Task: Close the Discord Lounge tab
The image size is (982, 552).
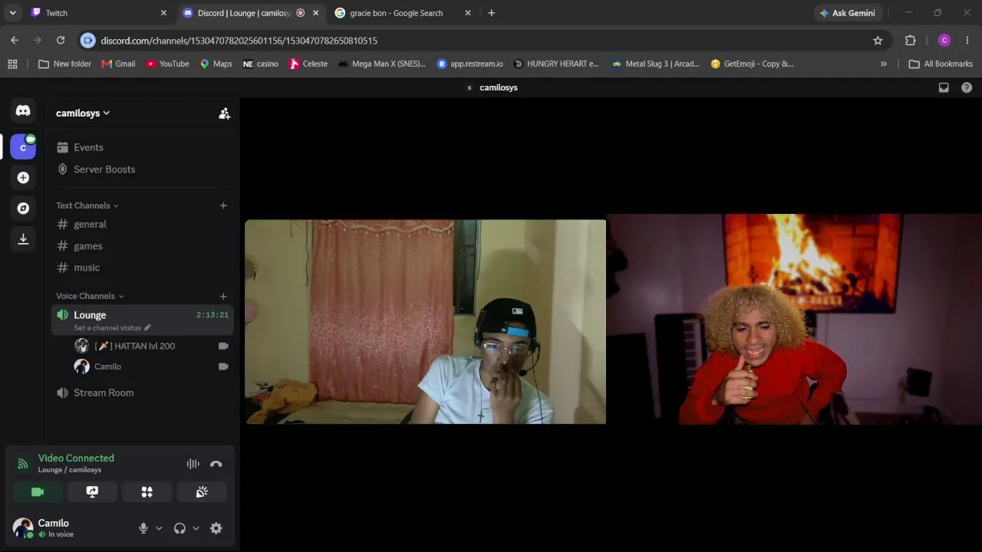Action: 315,13
